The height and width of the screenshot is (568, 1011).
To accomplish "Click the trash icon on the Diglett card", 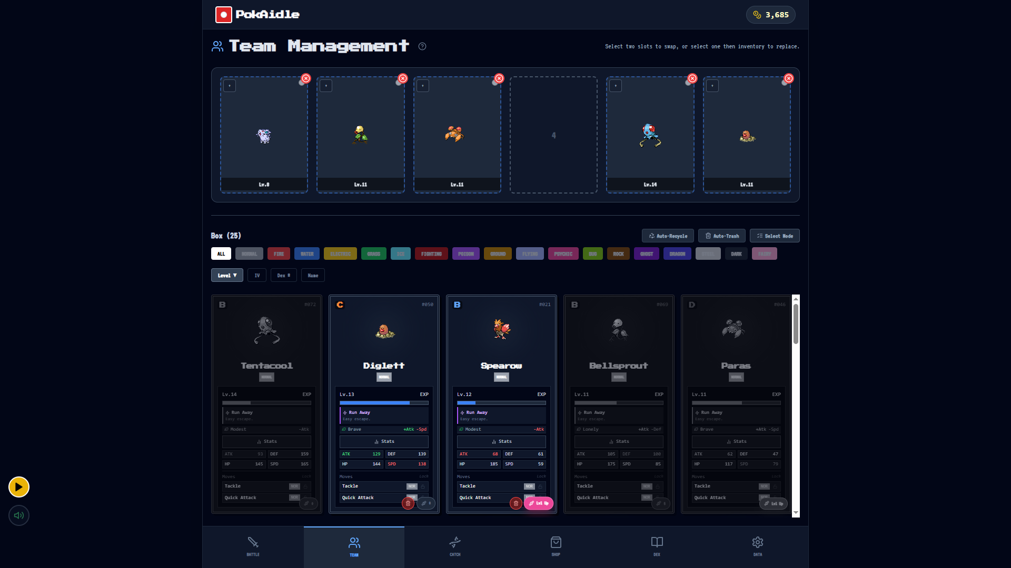I will (408, 503).
